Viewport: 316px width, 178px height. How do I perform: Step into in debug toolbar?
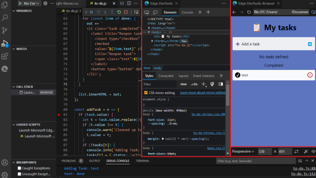click(x=105, y=12)
